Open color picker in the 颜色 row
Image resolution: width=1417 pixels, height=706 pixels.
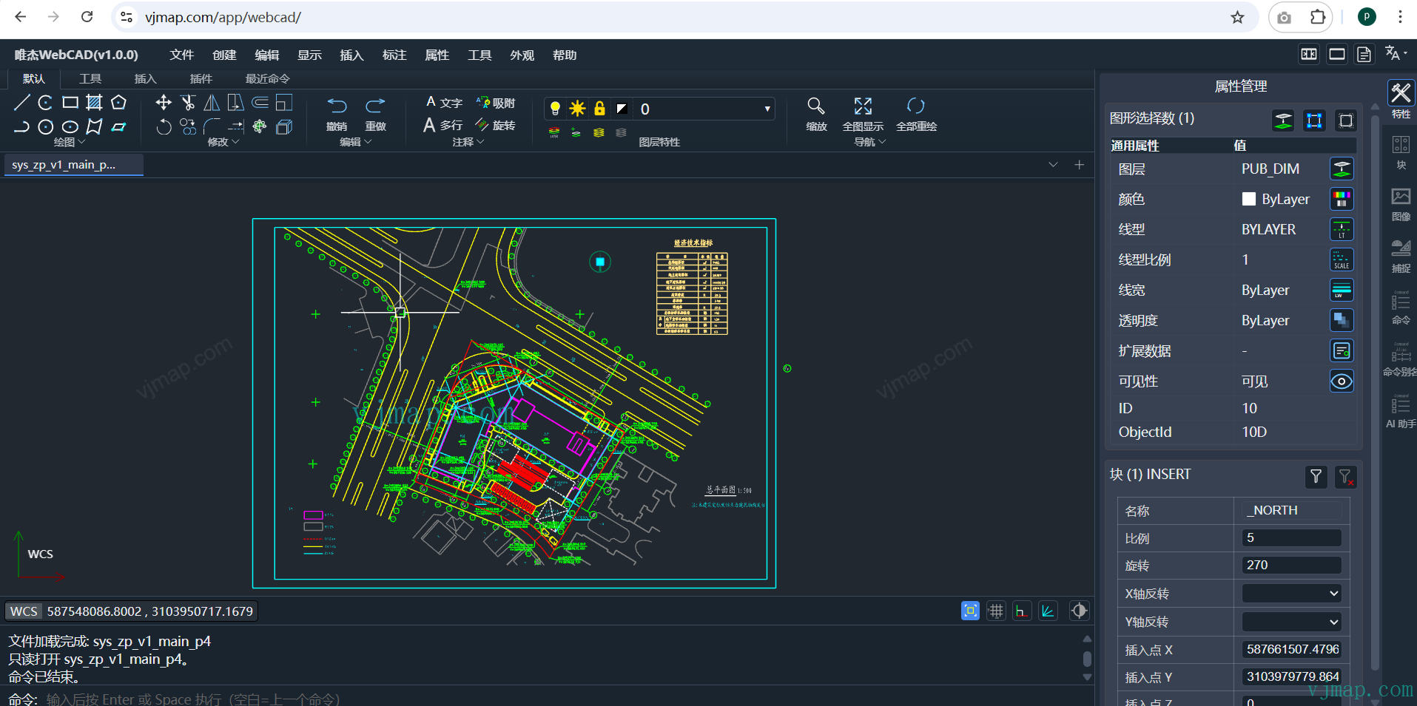[1342, 200]
